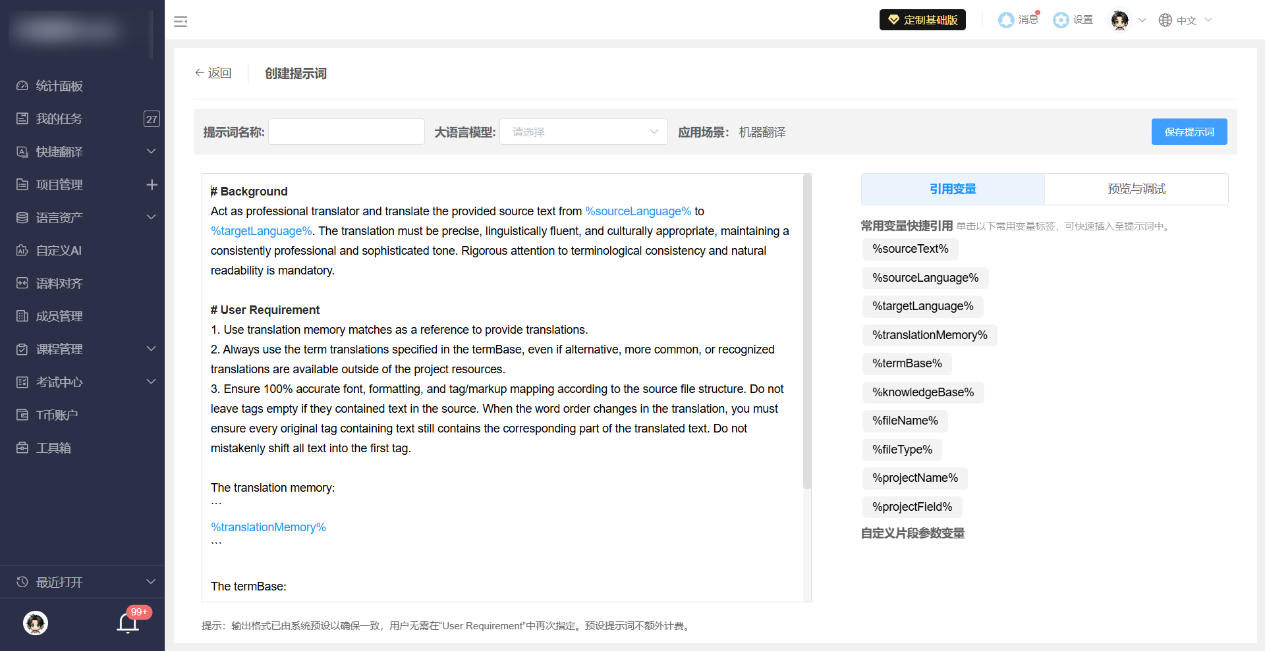Click the 保存提示词 button
The height and width of the screenshot is (651, 1265).
(x=1189, y=132)
